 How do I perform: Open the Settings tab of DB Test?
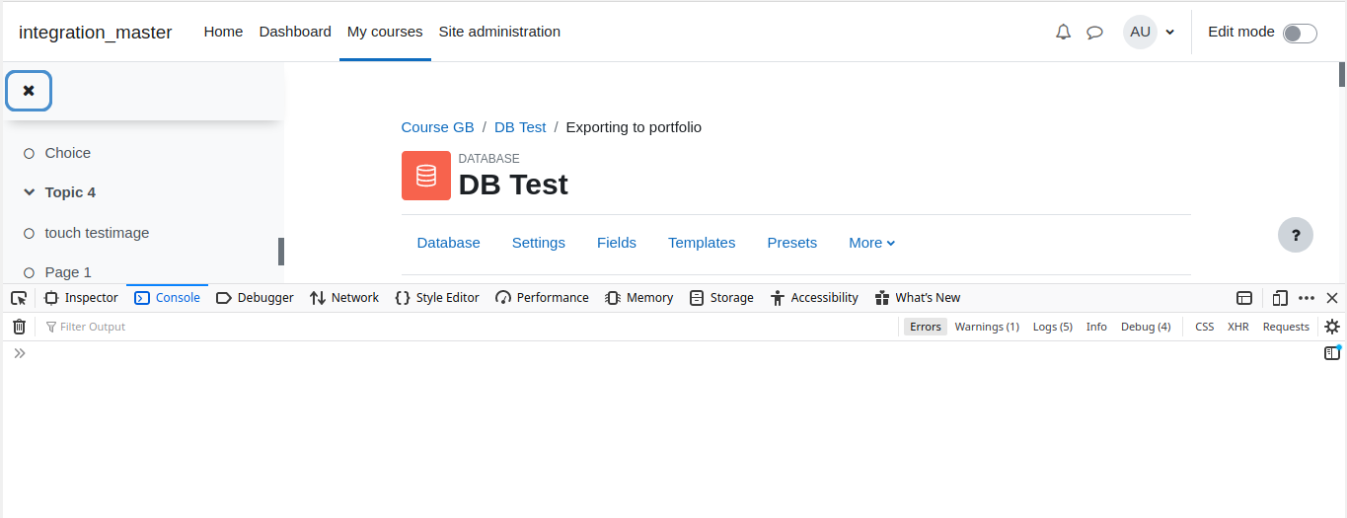click(x=539, y=243)
